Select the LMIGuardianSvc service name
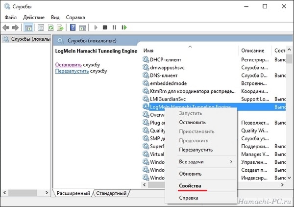Viewport: 294px width, 207px height. 168,99
